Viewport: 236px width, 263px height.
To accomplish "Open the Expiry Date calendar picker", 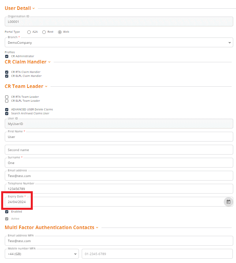I will tap(228, 202).
